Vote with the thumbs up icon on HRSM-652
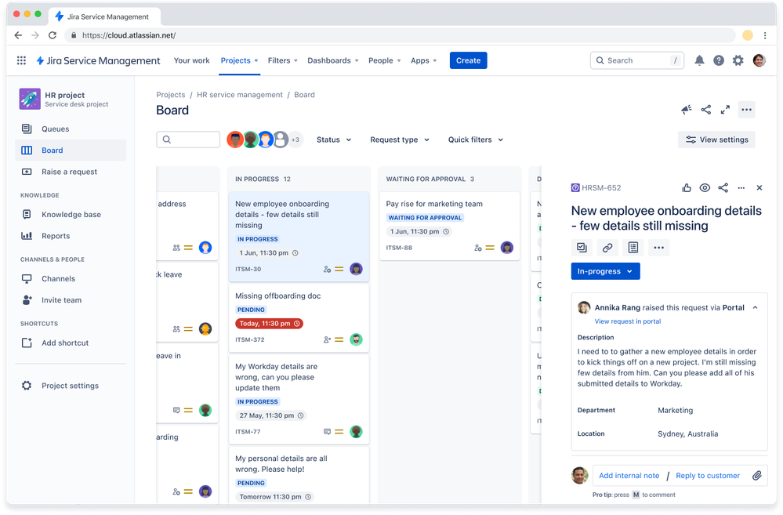Image resolution: width=783 pixels, height=515 pixels. [686, 187]
